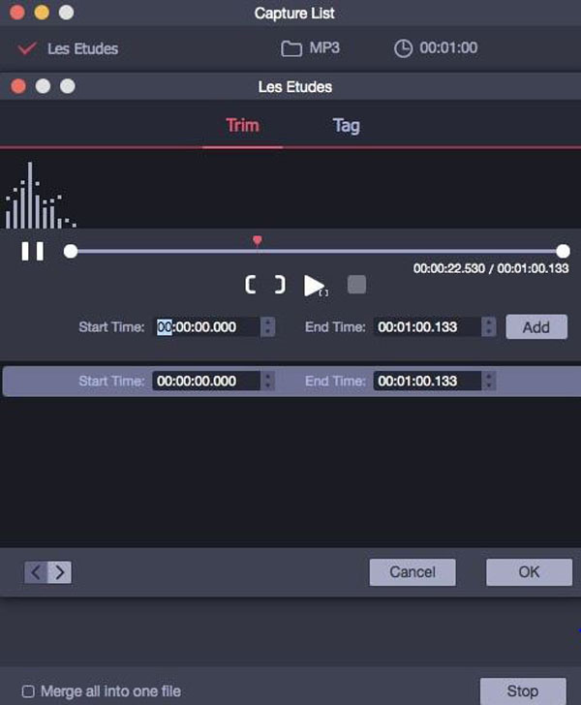This screenshot has width=581, height=705.
Task: Click the top End Time input field
Action: tap(427, 327)
